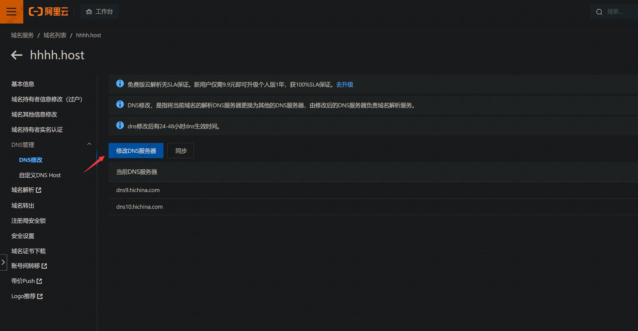
Task: Click info icon on 24-48小时 notice
Action: (120, 125)
